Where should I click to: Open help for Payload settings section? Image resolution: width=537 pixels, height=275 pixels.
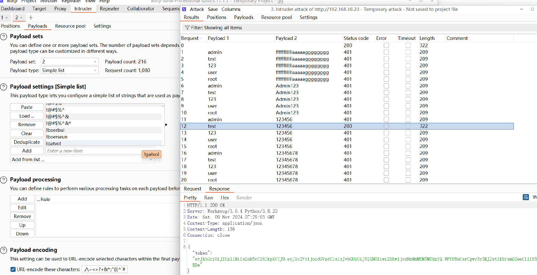(4, 87)
